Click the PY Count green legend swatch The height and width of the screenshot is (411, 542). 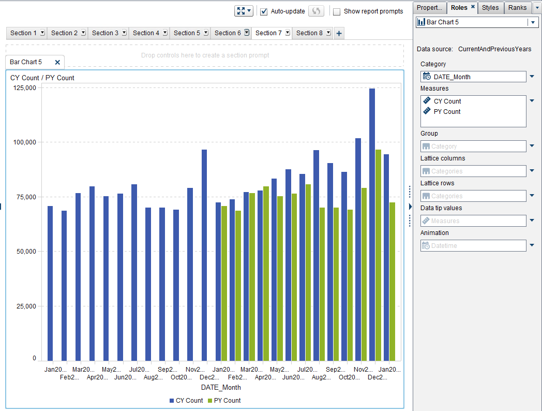(210, 401)
